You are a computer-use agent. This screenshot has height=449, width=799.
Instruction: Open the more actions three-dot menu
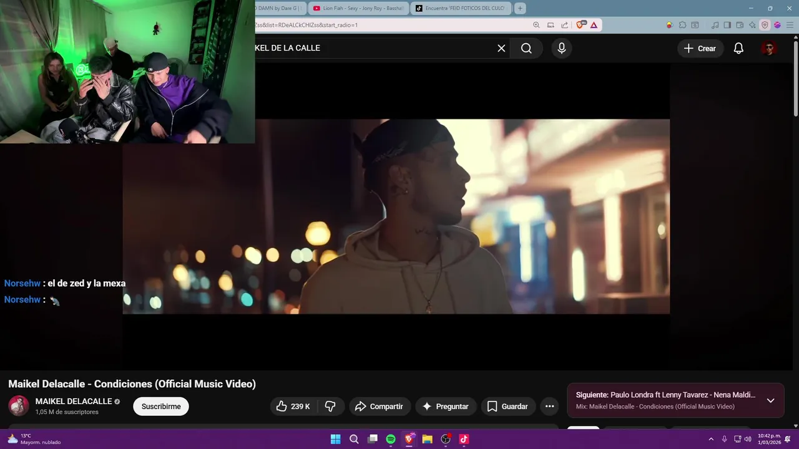(x=549, y=407)
